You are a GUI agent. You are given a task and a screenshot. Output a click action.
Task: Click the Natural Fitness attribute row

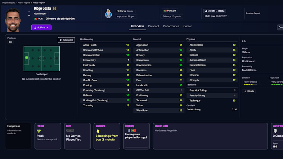(212, 65)
